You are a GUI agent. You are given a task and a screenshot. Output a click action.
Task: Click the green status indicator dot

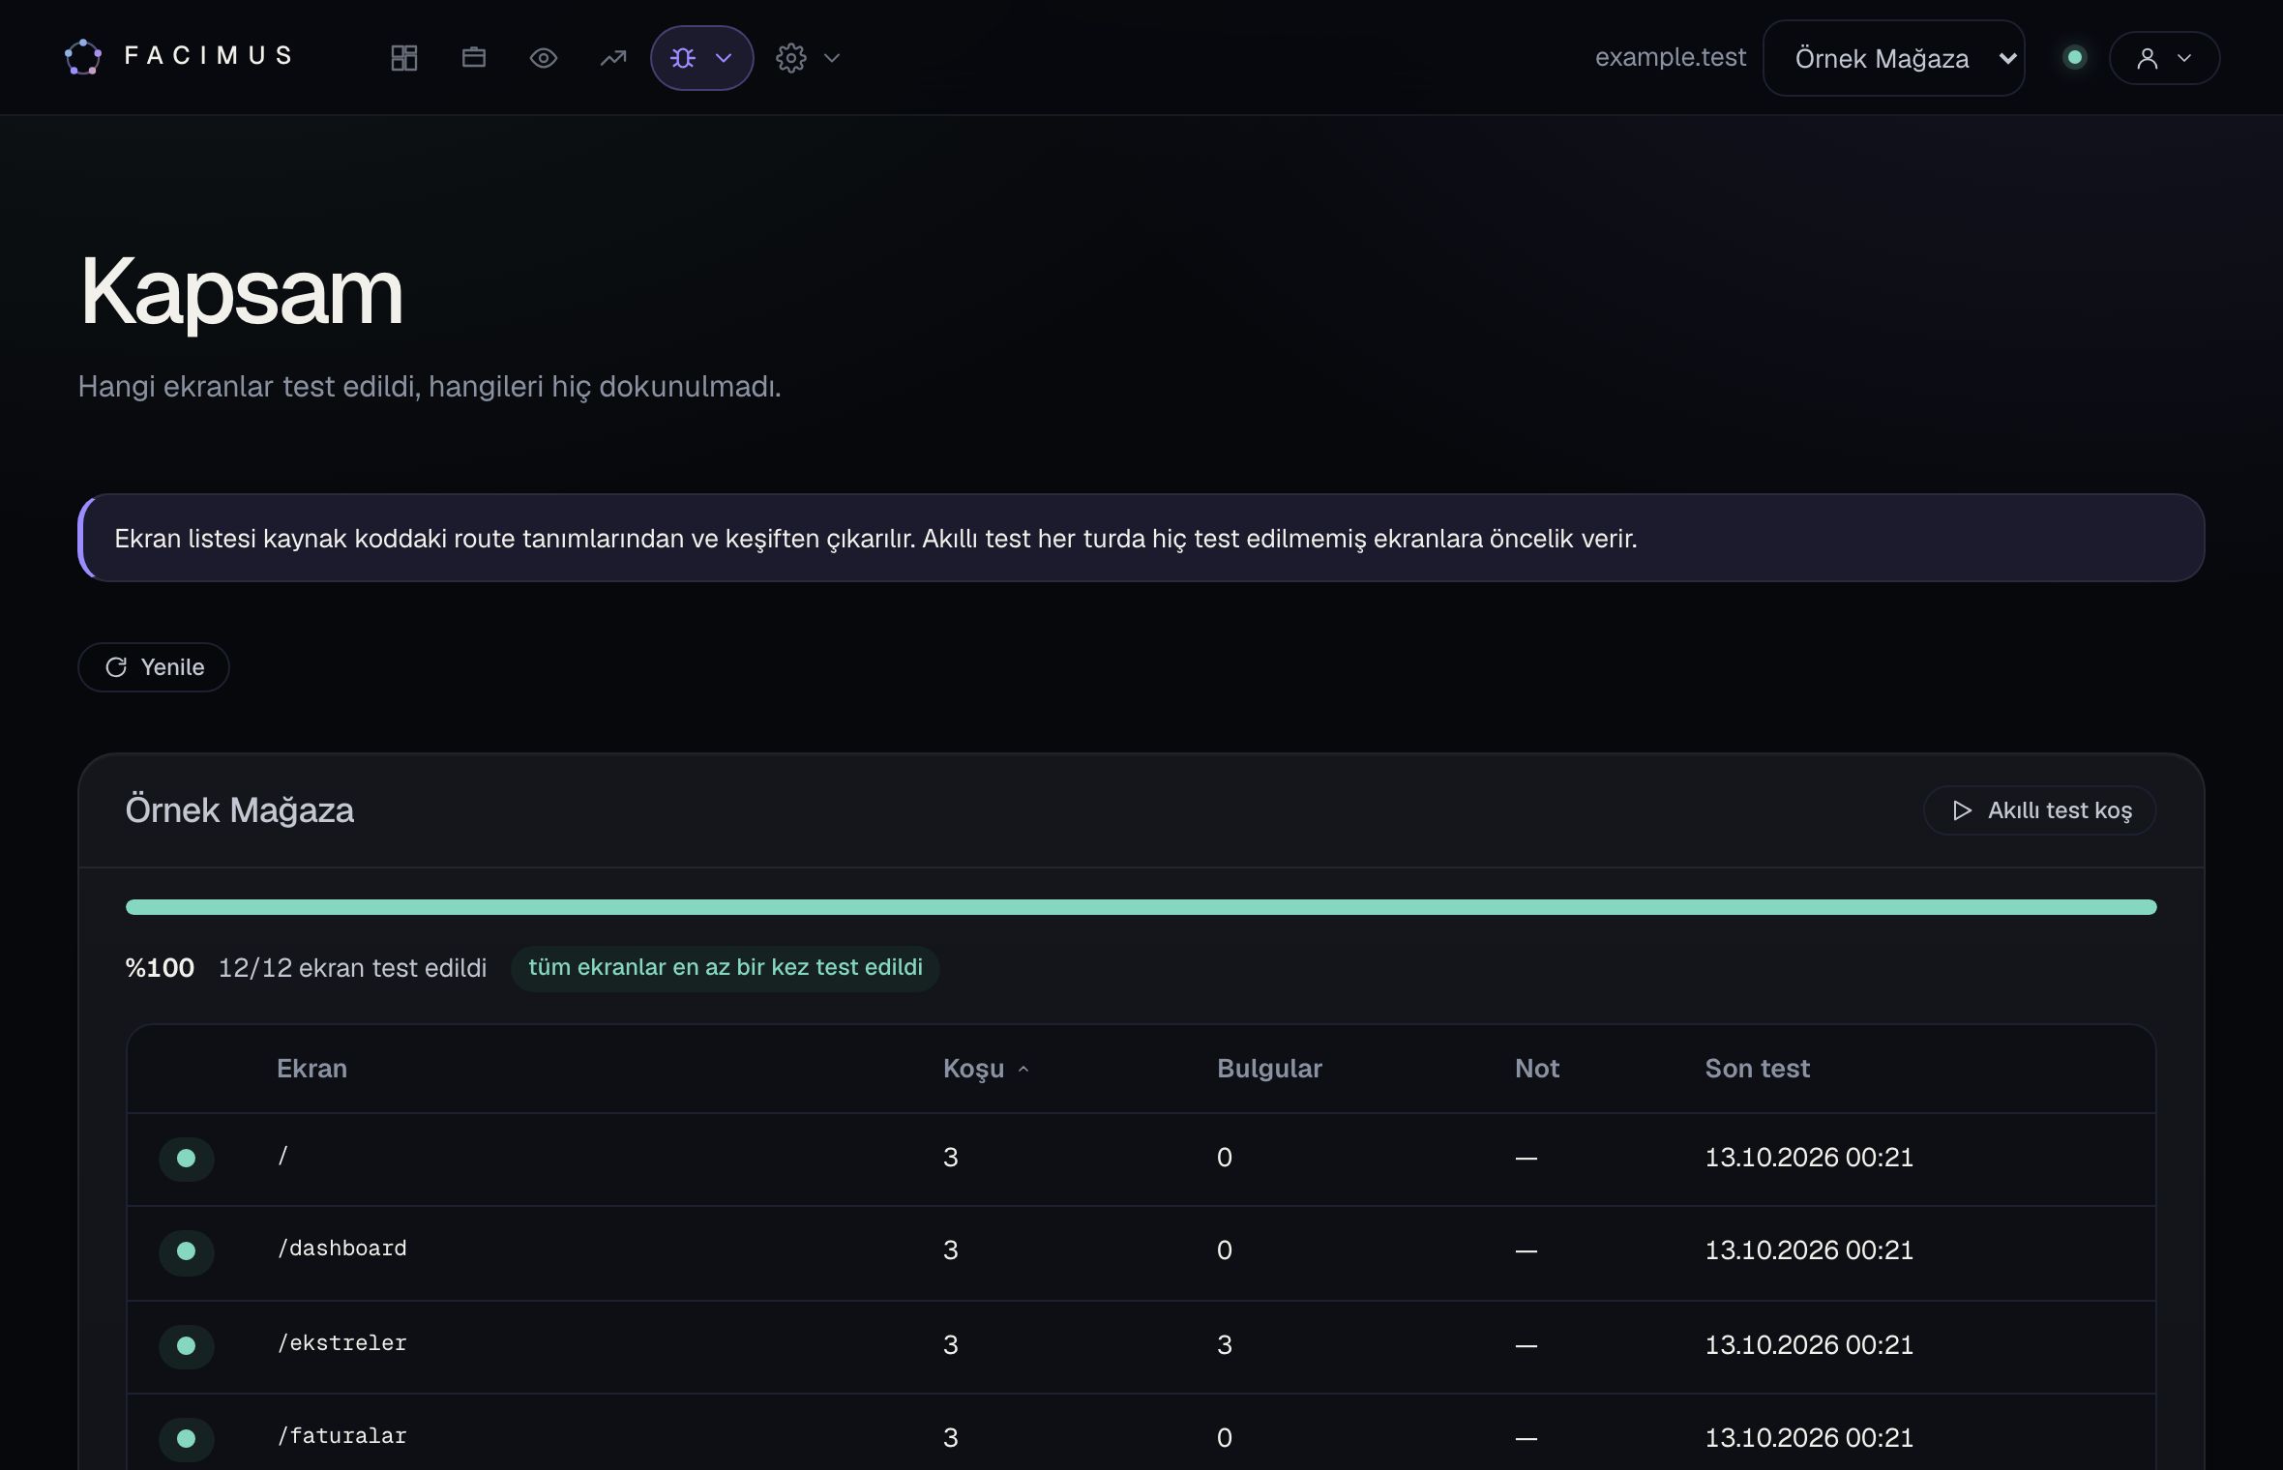pos(2074,57)
